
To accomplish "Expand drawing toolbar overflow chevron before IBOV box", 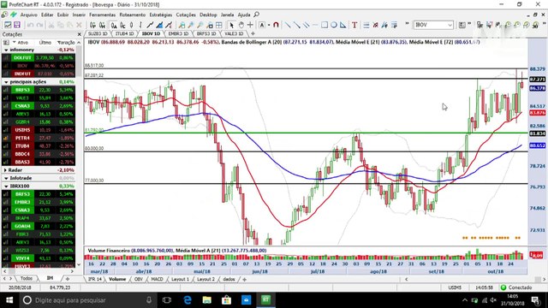I will pyautogui.click(x=408, y=24).
